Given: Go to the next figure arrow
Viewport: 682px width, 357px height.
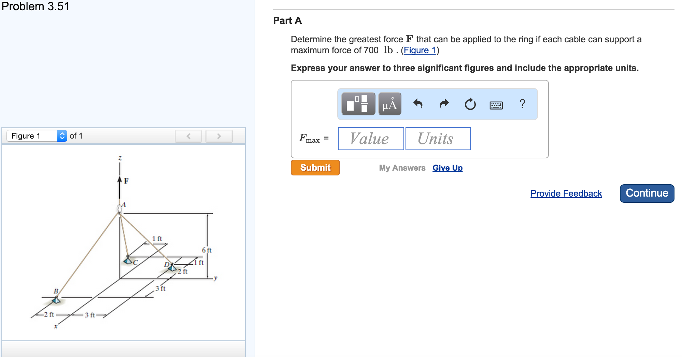Looking at the screenshot, I should (219, 136).
